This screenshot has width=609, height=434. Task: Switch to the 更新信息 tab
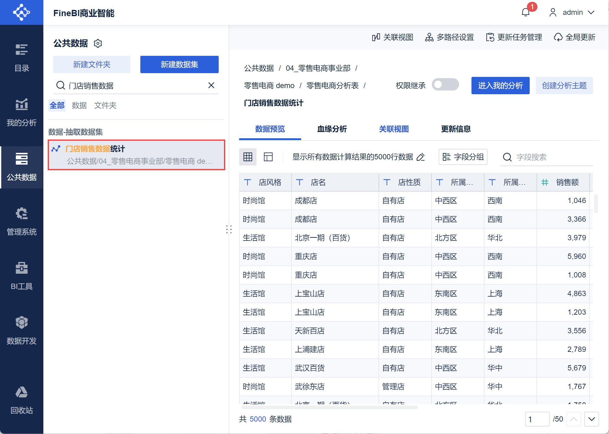pos(456,129)
